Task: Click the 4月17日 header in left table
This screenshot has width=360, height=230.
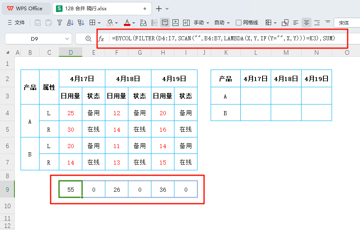Action: pos(82,79)
